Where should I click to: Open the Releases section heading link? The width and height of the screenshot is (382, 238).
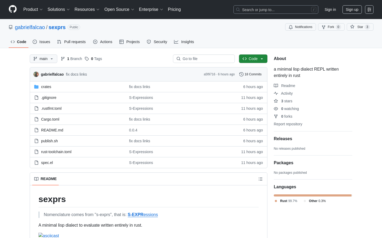tap(283, 139)
